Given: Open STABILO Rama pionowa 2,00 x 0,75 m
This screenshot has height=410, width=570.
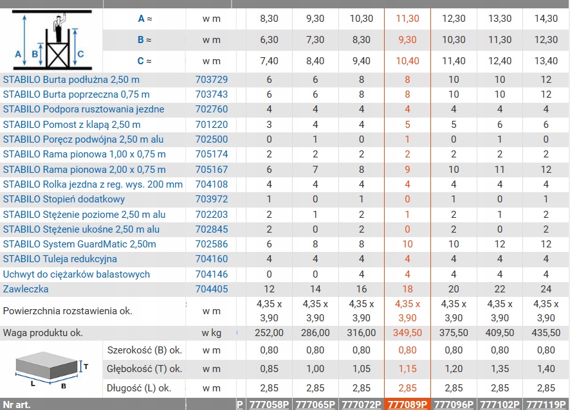Looking at the screenshot, I should coord(84,170).
